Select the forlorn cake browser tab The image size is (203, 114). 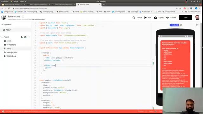[x=89, y=4]
